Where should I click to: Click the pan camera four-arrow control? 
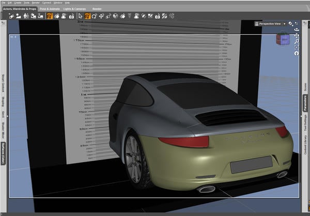tap(297, 36)
